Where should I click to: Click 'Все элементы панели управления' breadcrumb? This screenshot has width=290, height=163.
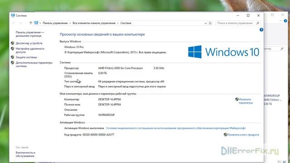coord(94,23)
